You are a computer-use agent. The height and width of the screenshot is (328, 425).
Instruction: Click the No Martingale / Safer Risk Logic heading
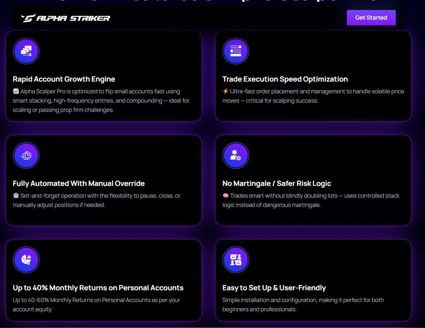[277, 183]
